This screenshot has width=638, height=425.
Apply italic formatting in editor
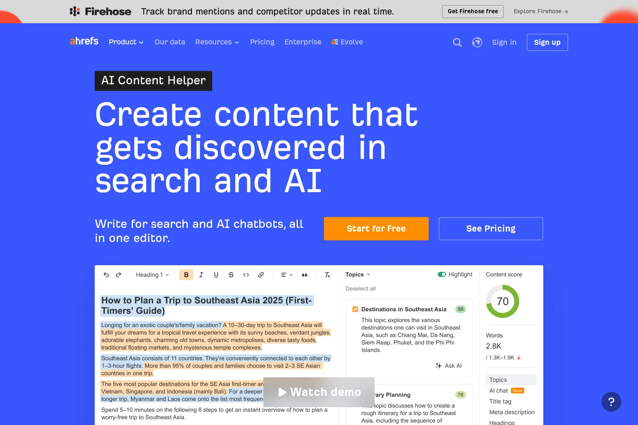click(201, 275)
